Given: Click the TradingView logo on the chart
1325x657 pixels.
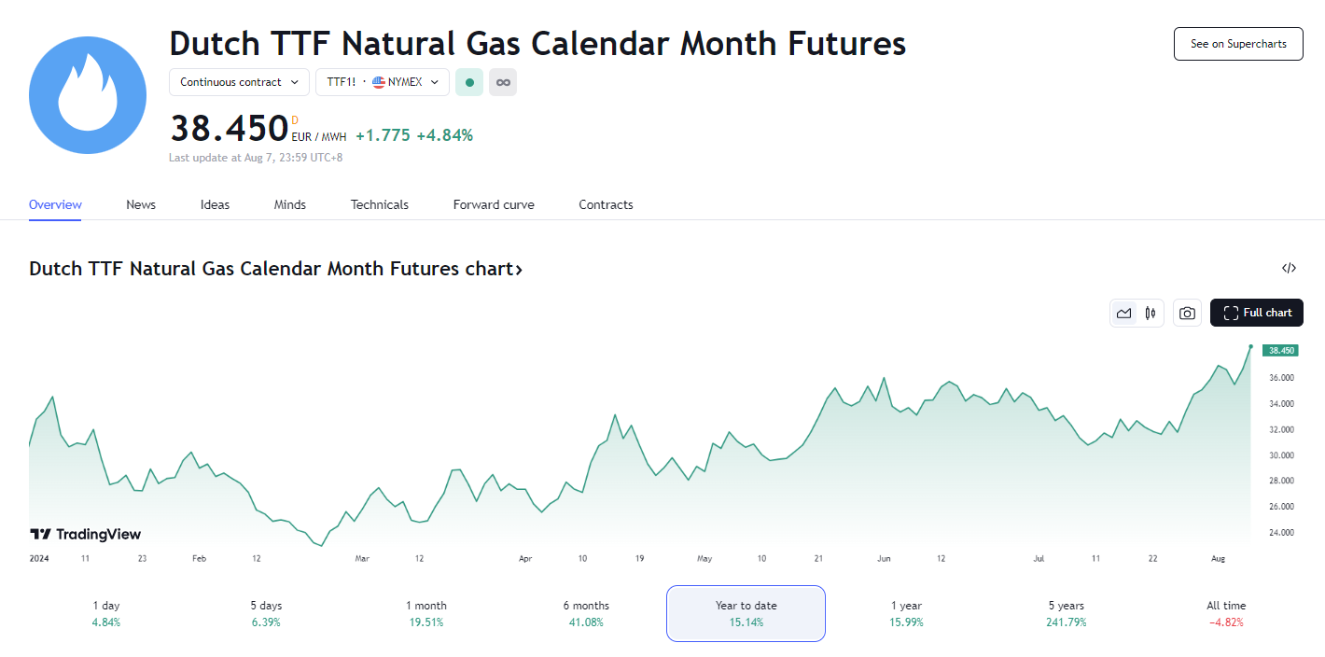Looking at the screenshot, I should [86, 535].
